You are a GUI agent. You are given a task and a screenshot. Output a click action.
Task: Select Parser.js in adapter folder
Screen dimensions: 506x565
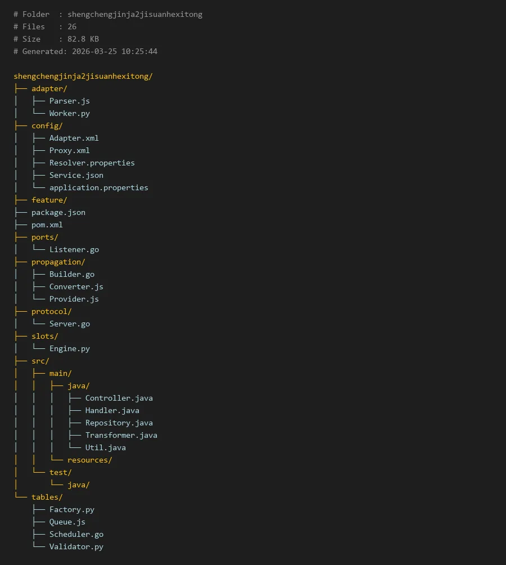click(x=69, y=101)
